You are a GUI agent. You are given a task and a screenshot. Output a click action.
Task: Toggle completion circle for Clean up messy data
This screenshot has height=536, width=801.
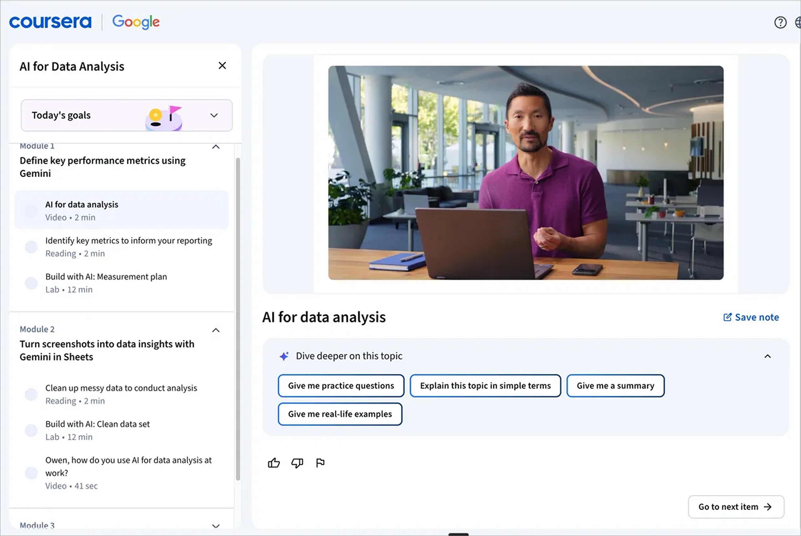coord(31,394)
